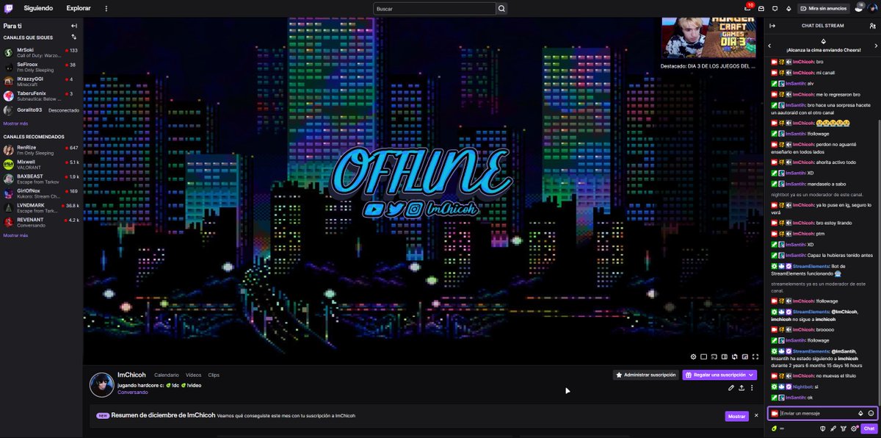881x438 pixels.
Task: Open the emote picker in chat input
Action: pos(871,413)
